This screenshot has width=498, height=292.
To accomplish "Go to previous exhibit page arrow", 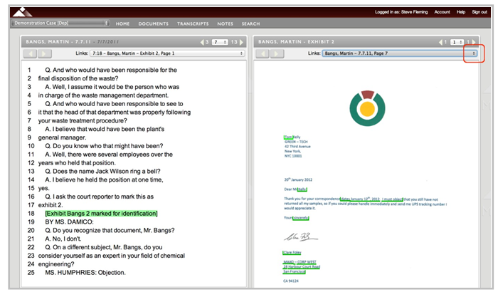I will 440,42.
